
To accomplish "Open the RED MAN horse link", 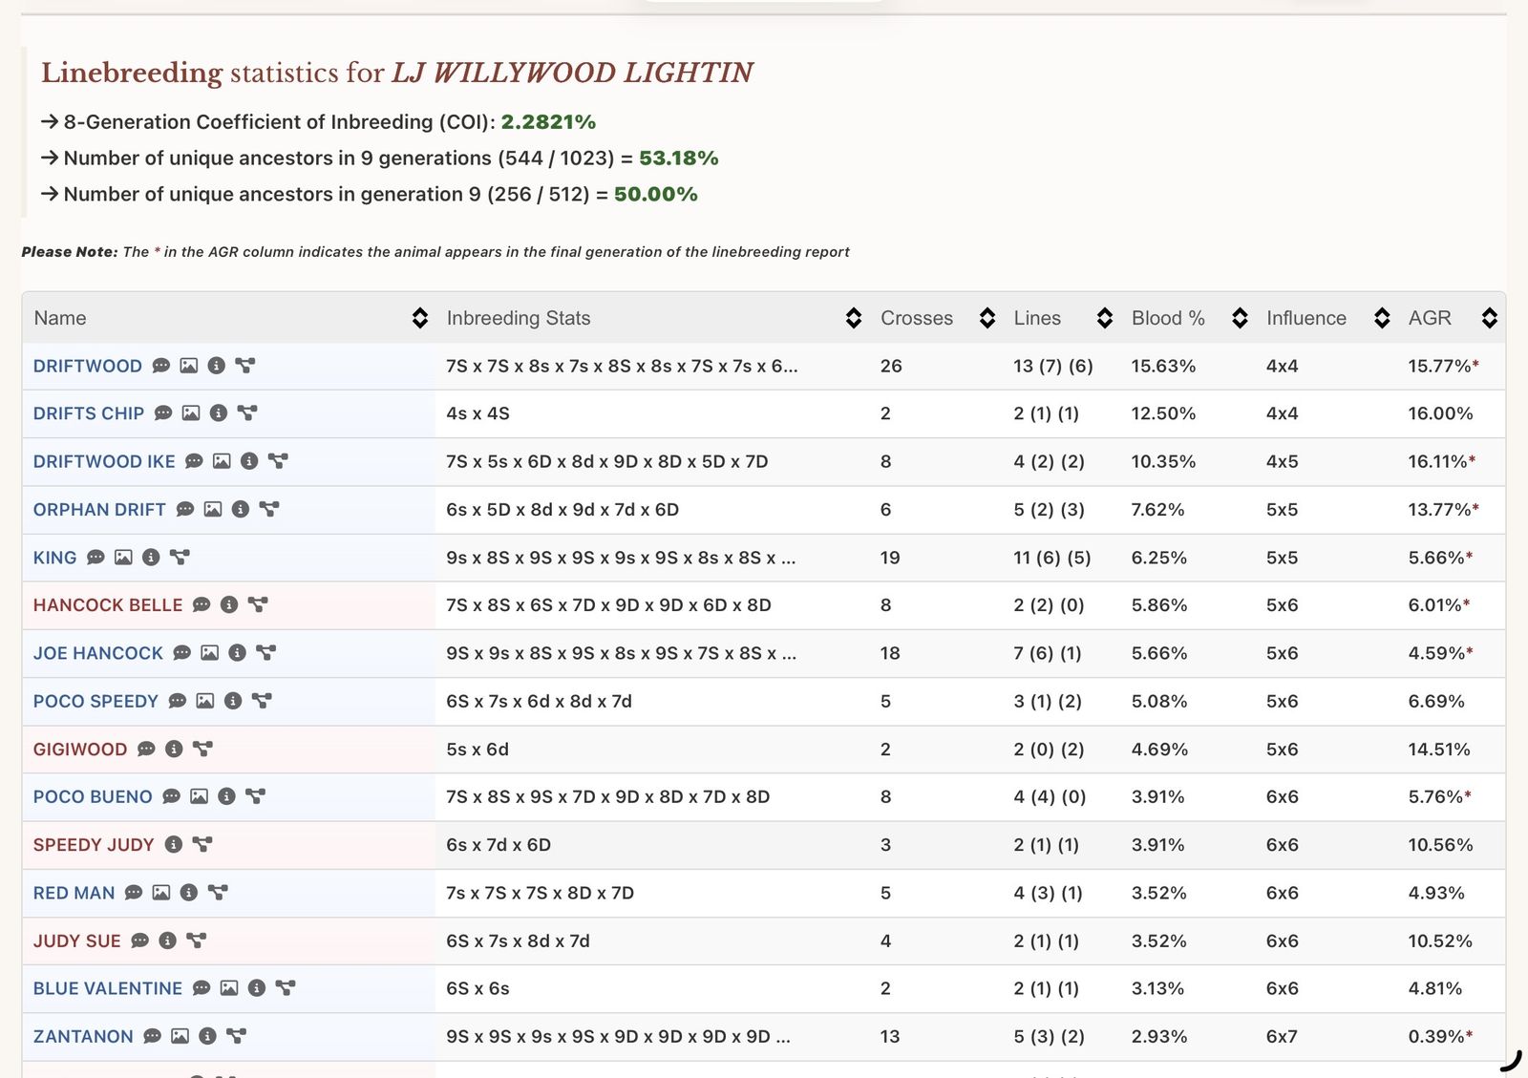I will (x=74, y=893).
